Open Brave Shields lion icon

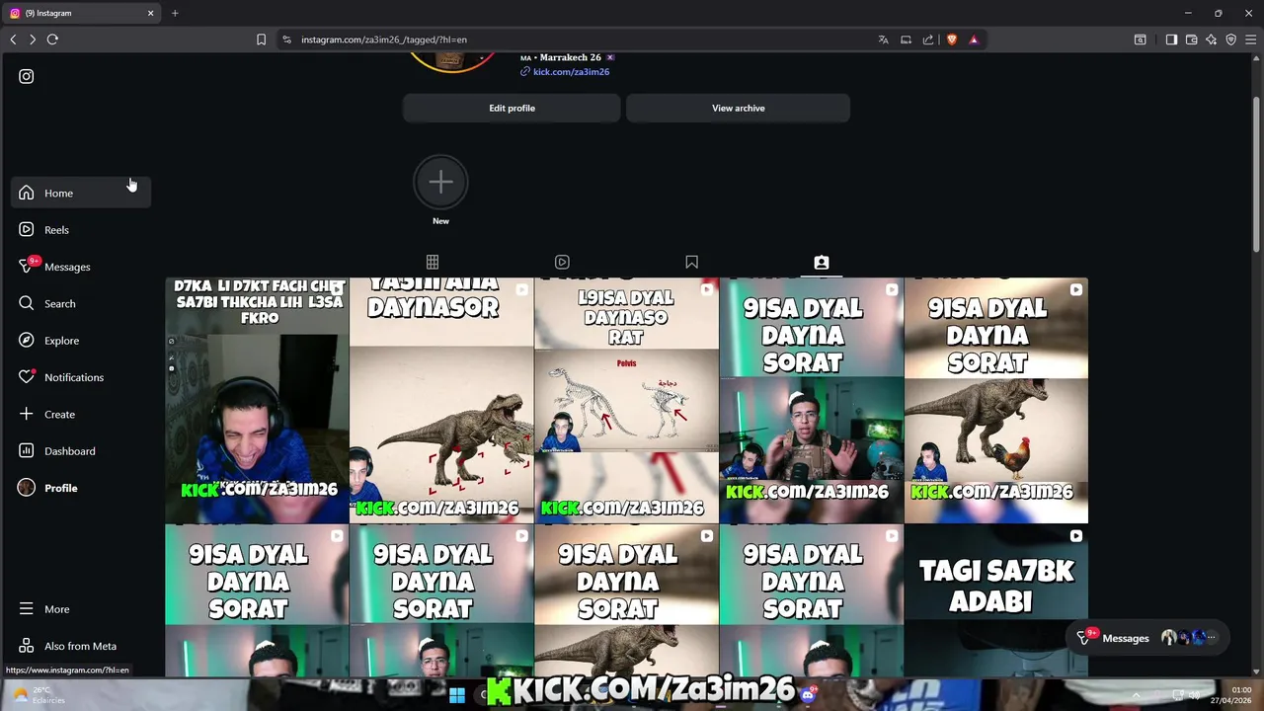pos(952,39)
